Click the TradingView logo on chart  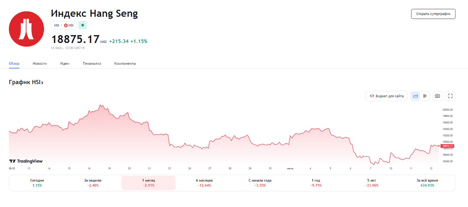click(26, 161)
